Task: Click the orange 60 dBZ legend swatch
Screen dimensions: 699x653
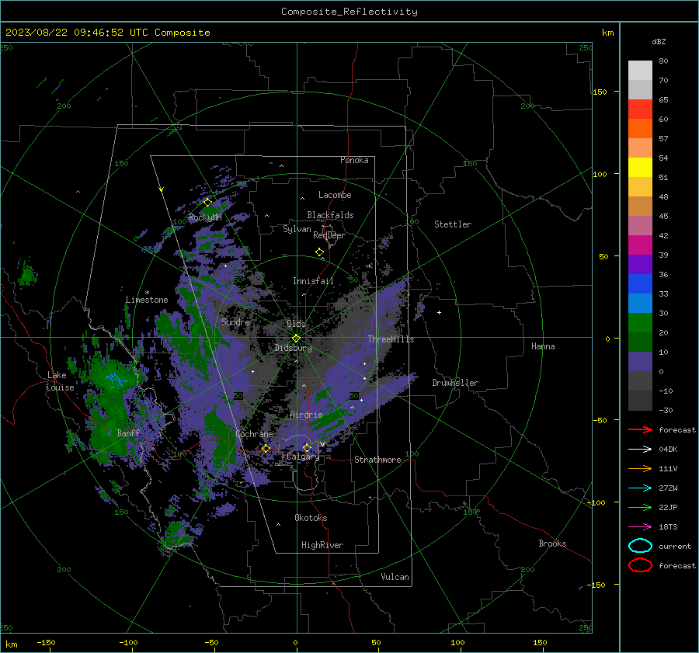Action: pos(640,128)
